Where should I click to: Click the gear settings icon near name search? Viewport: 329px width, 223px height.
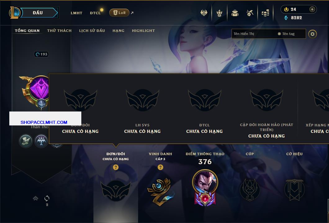pos(313,34)
